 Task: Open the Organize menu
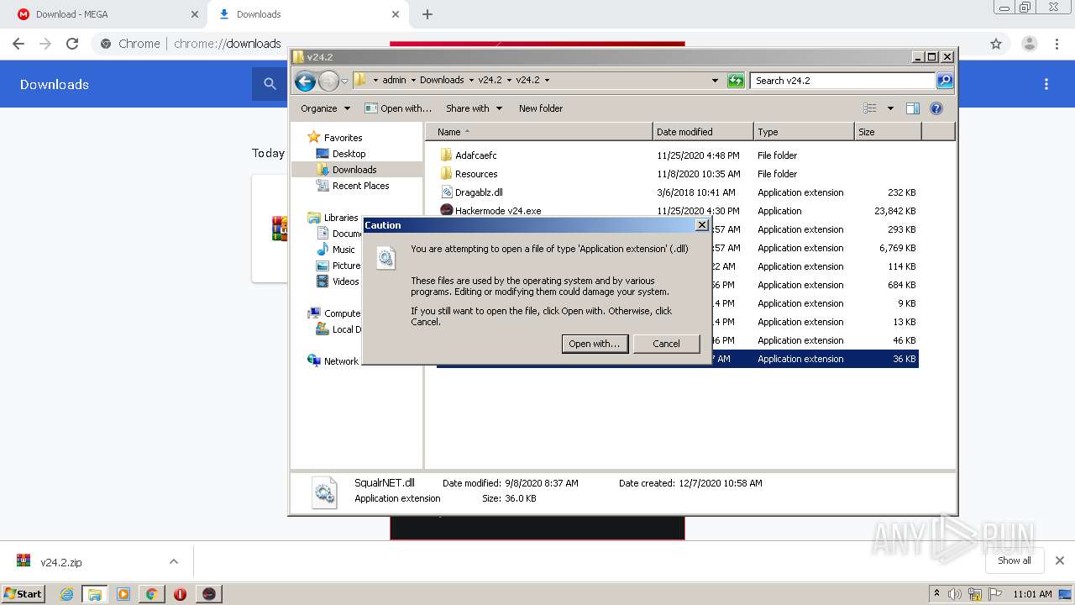tap(325, 108)
